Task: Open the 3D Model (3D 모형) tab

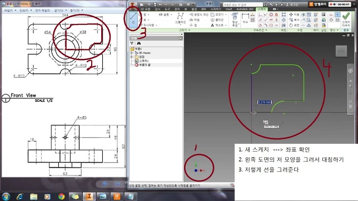Action: [x=145, y=9]
